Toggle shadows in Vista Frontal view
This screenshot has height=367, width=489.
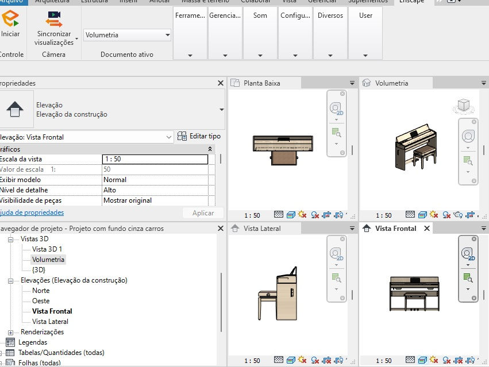coord(446,360)
